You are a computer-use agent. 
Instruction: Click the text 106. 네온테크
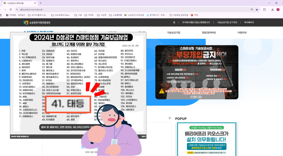127,110
